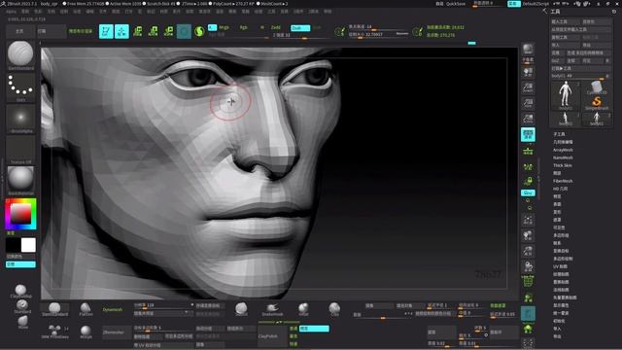Screen dimensions: 622x350
Task: Select the ClayBuildup brush
Action: 20,291
